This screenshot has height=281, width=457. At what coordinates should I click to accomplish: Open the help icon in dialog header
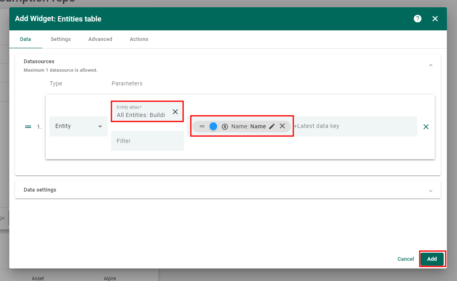417,19
